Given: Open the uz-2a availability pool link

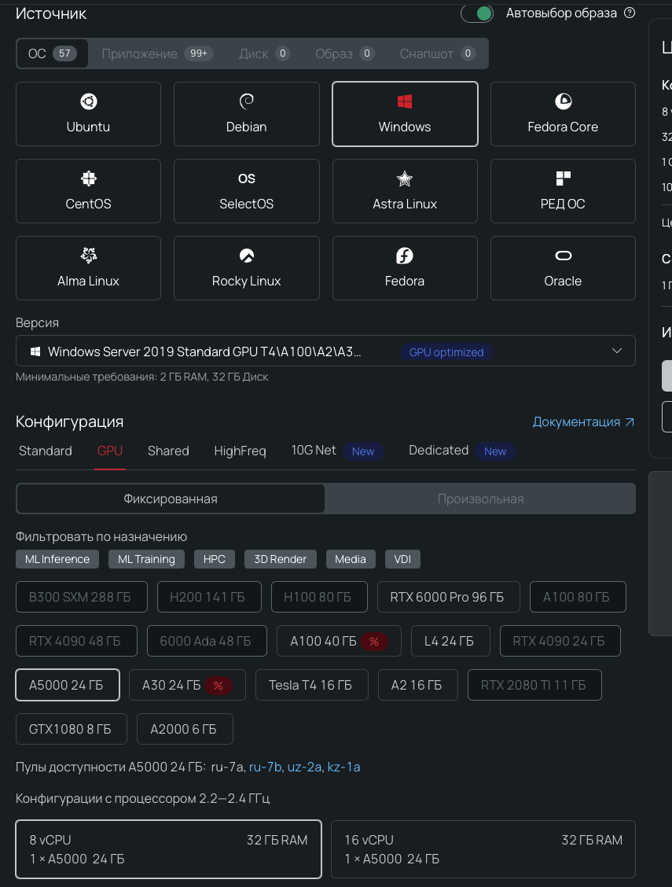Looking at the screenshot, I should pyautogui.click(x=304, y=767).
